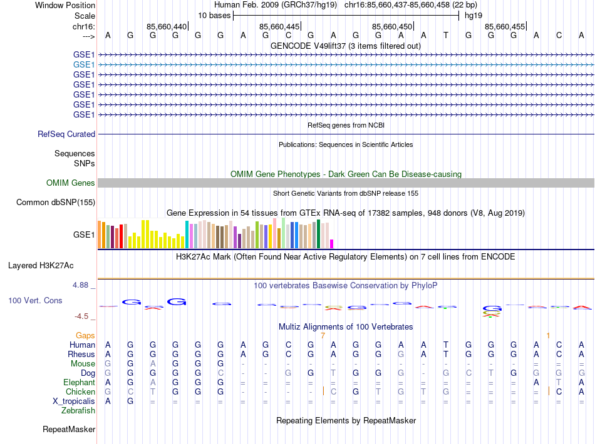The image size is (595, 444).
Task: Open the 100 Vert. Cons label
Action: tap(35, 301)
